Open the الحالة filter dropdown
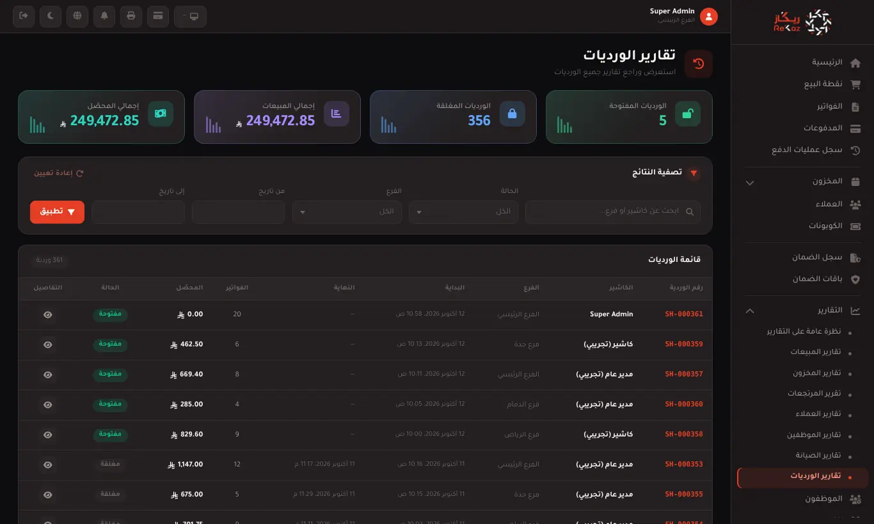Viewport: 874px width, 524px height. (x=463, y=212)
